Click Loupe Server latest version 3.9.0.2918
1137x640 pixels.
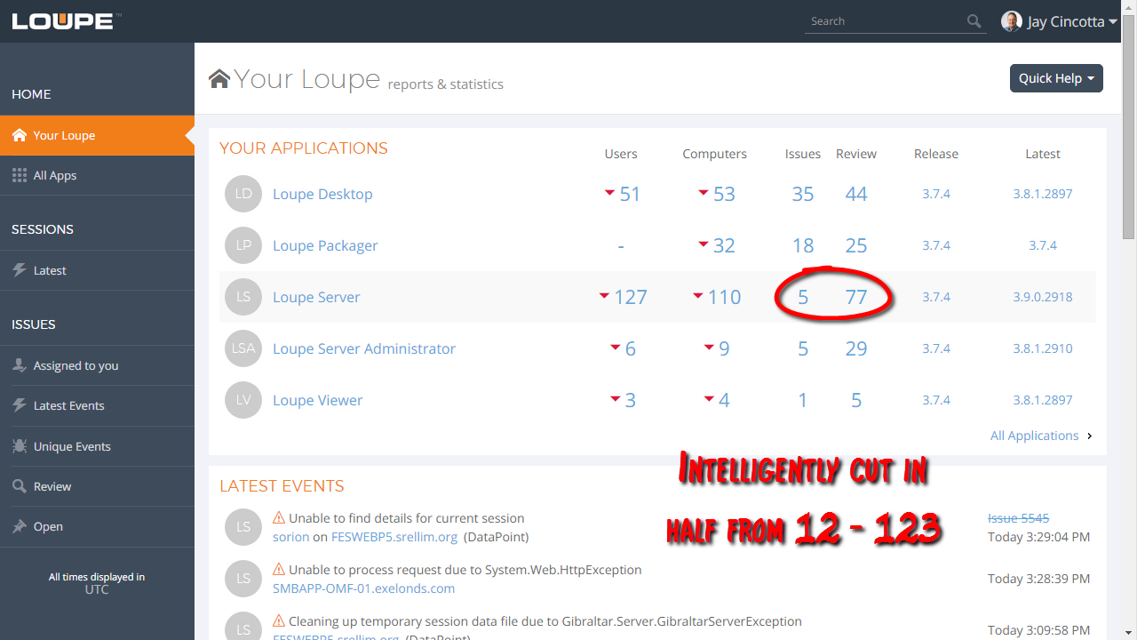coord(1043,297)
